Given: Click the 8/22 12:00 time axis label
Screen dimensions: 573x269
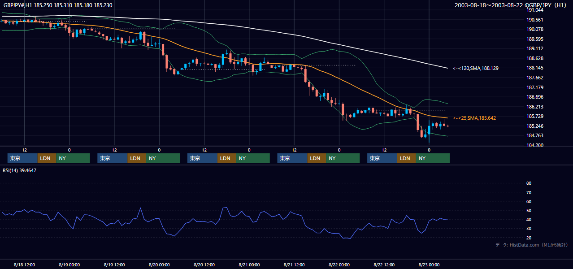Looking at the screenshot, I should [384, 265].
